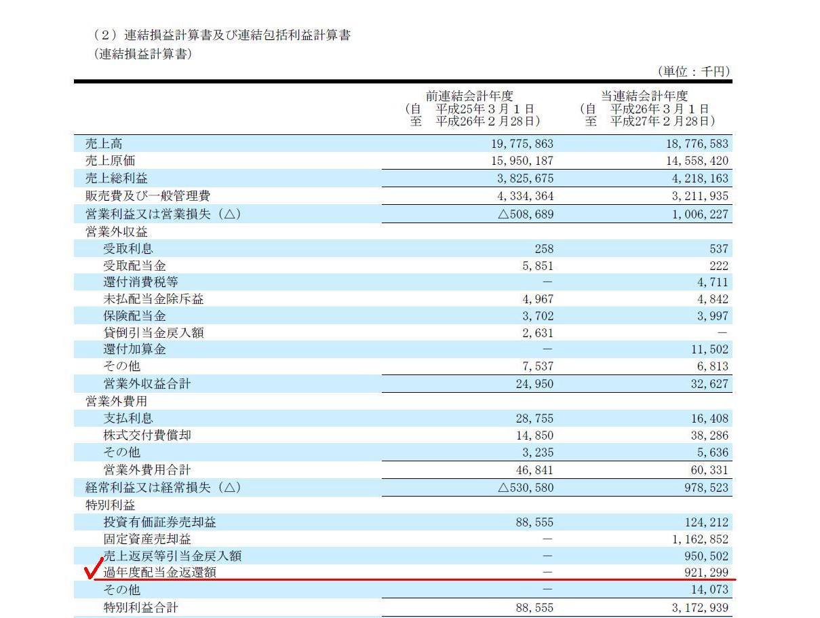Click value 1,006,227
Viewport: 820px width, 618px height.
click(x=700, y=214)
